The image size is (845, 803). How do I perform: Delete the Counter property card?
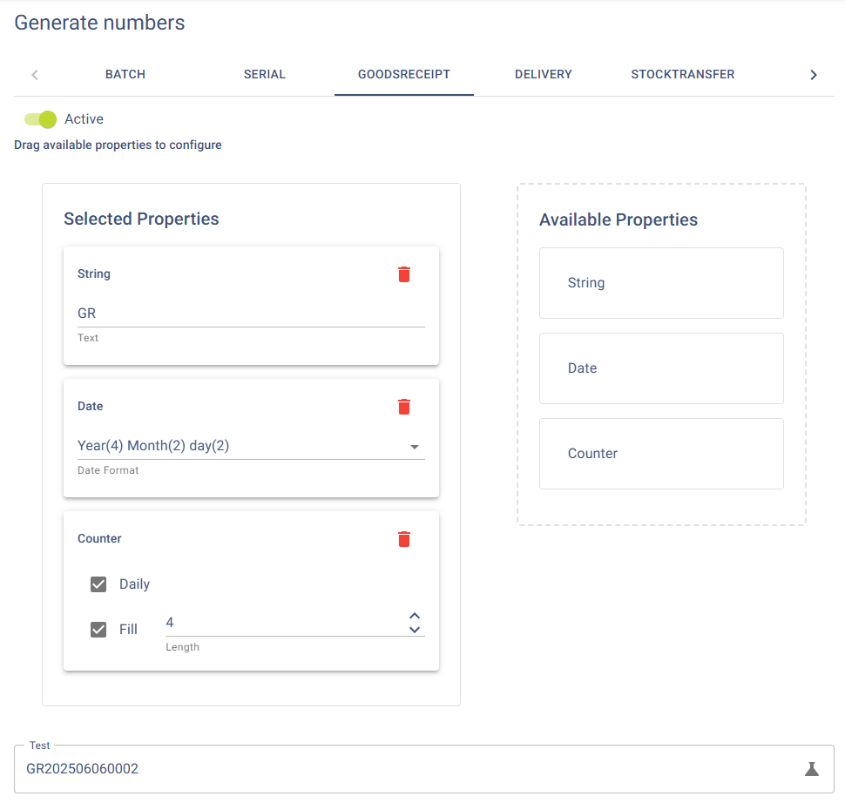(x=403, y=539)
